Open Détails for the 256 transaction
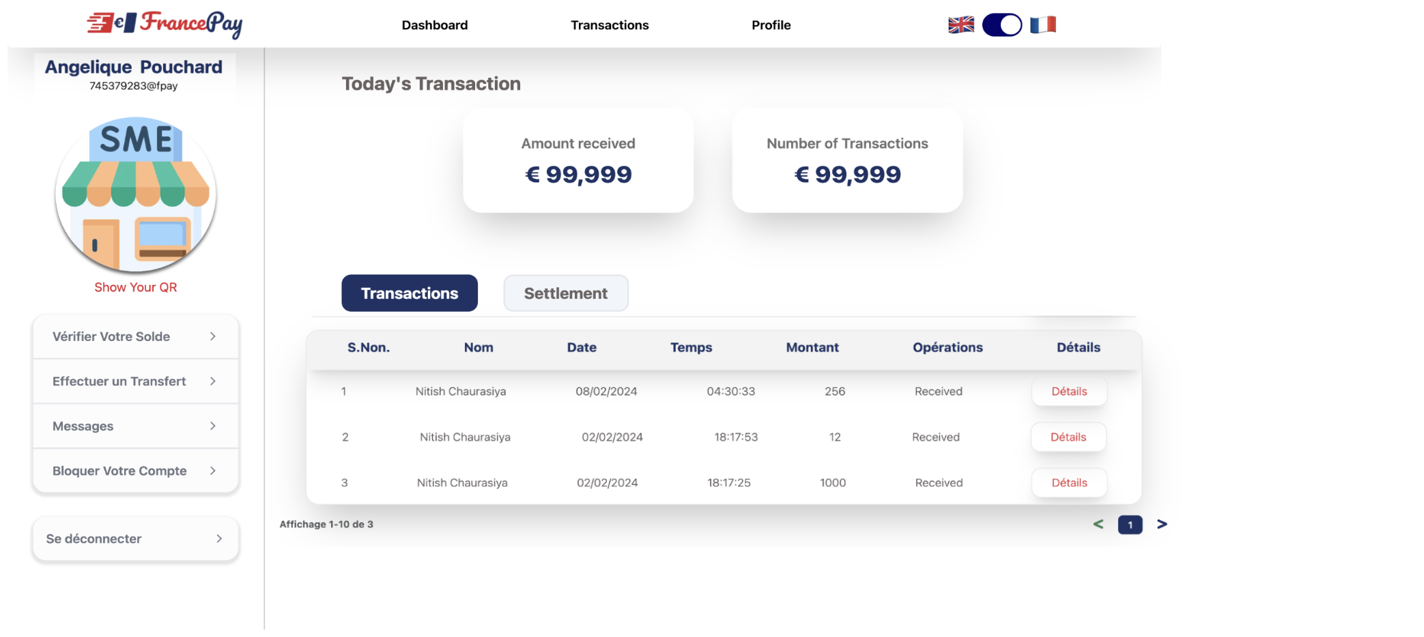This screenshot has width=1424, height=637. pyautogui.click(x=1069, y=391)
